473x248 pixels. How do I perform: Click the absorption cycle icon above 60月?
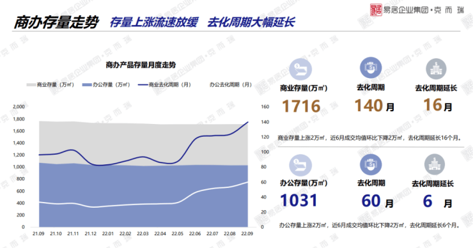click(x=371, y=164)
